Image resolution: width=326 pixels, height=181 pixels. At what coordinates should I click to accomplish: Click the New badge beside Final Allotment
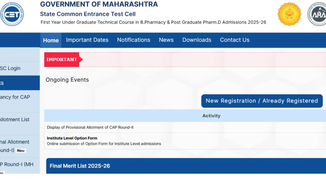point(21,151)
